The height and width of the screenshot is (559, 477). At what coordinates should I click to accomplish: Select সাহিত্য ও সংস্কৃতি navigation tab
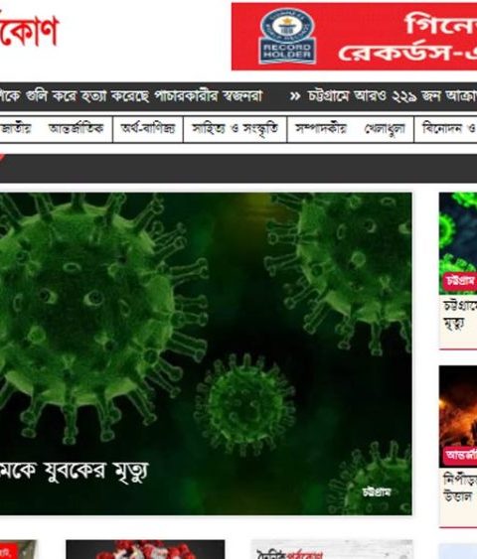(235, 129)
